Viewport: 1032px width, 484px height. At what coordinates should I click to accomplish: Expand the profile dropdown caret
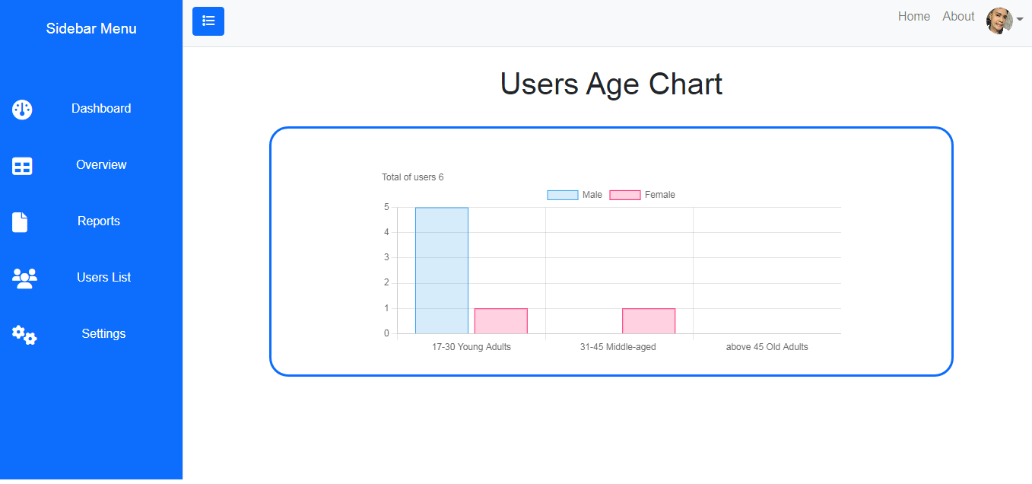point(1020,21)
